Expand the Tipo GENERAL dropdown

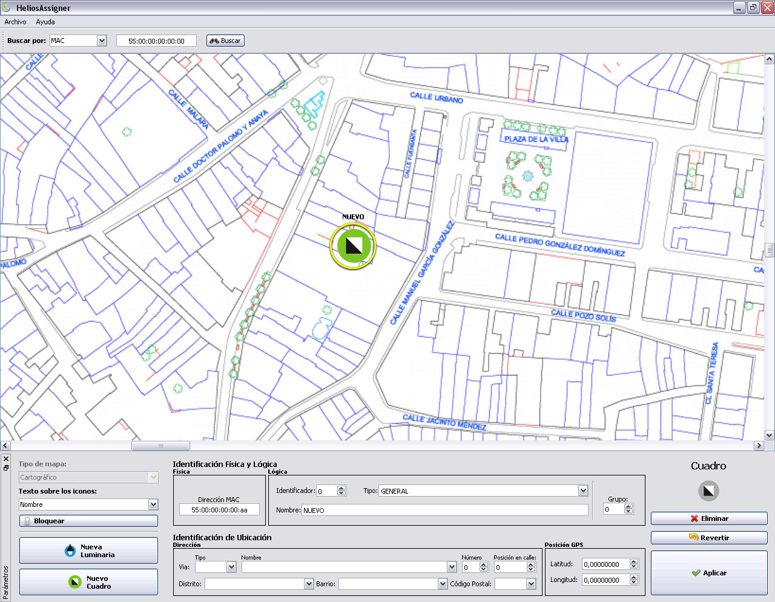coord(583,491)
